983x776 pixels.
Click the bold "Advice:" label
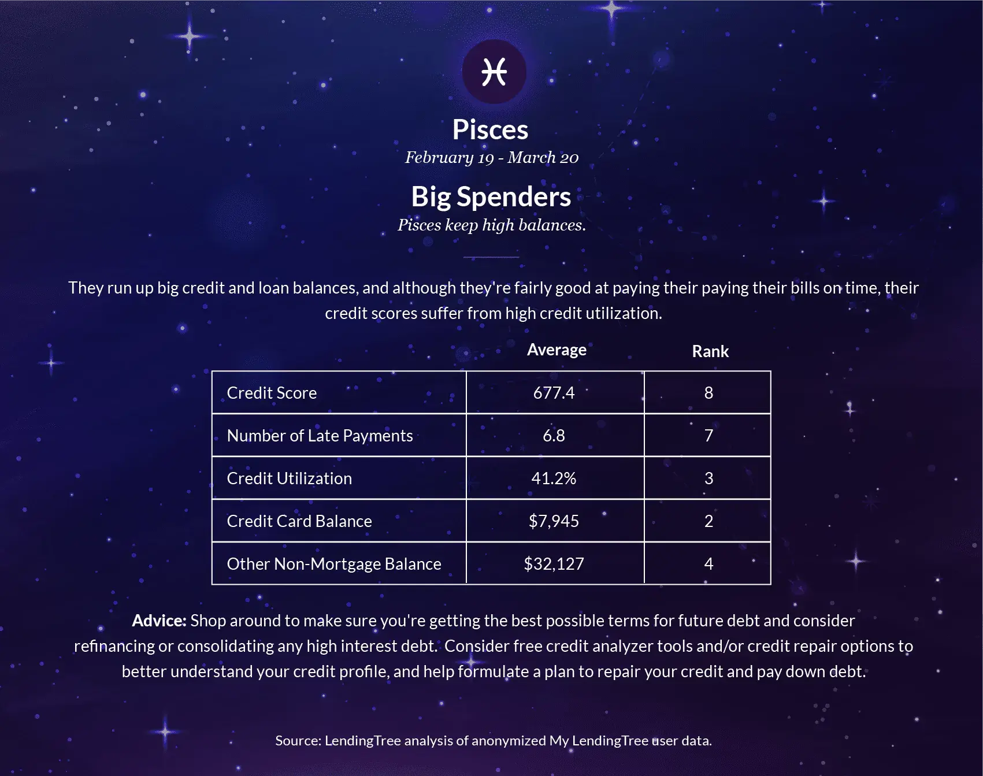[159, 621]
